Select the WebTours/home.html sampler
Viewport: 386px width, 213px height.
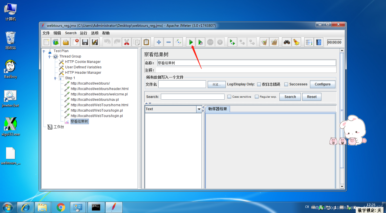click(99, 105)
